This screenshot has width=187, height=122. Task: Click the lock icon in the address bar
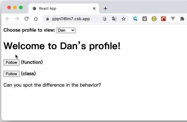coord(47,19)
